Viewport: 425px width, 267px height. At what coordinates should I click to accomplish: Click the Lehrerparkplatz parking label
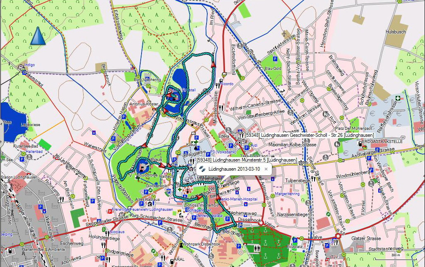(211, 216)
